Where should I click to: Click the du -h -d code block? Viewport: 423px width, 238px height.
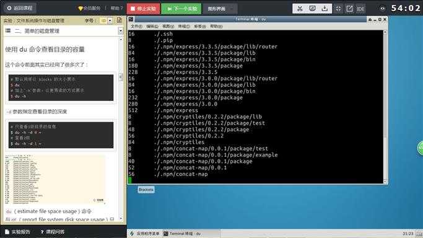point(61,135)
